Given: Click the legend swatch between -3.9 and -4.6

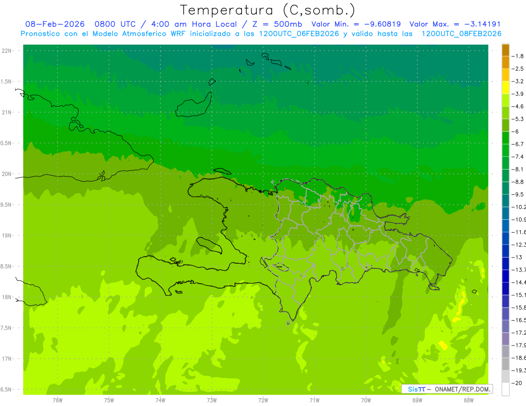Looking at the screenshot, I should click(505, 100).
